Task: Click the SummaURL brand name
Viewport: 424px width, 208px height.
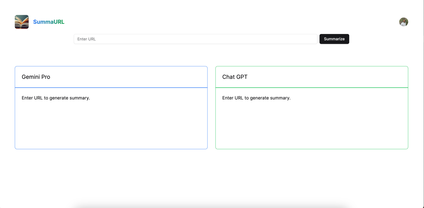Action: [49, 22]
